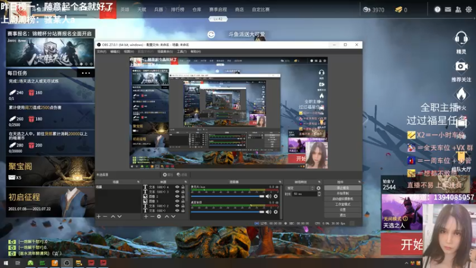Toggle lock on source 图像 2
Viewport: 476px width, 268px height.
tap(183, 197)
